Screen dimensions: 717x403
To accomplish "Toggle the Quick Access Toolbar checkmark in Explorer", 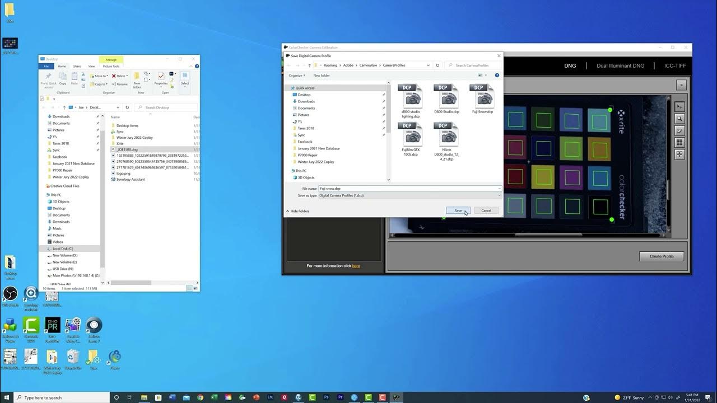I will (x=42, y=99).
